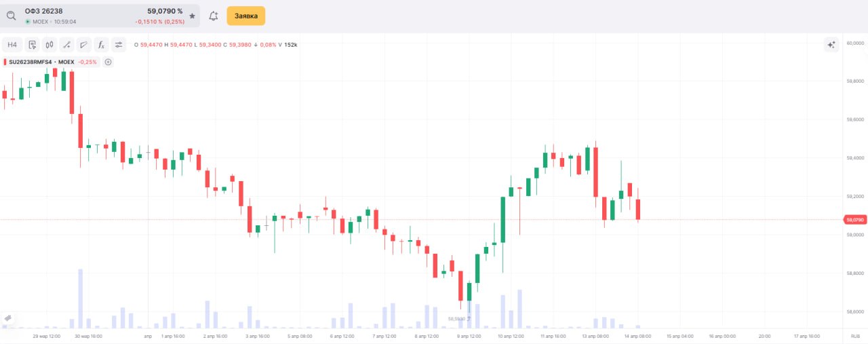Open the indicators fx menu
This screenshot has height=344, width=868.
pyautogui.click(x=102, y=45)
